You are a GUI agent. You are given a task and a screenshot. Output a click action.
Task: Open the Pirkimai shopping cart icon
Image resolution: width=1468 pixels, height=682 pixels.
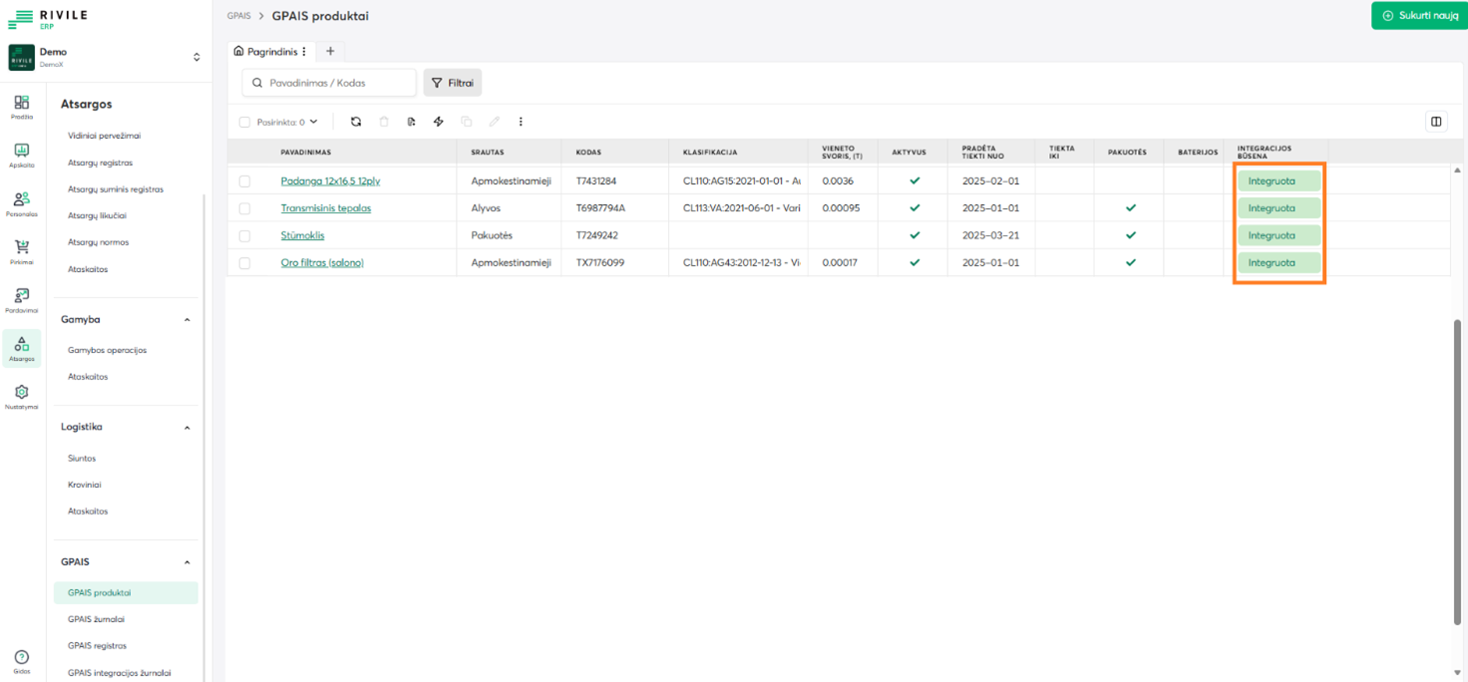tap(22, 248)
